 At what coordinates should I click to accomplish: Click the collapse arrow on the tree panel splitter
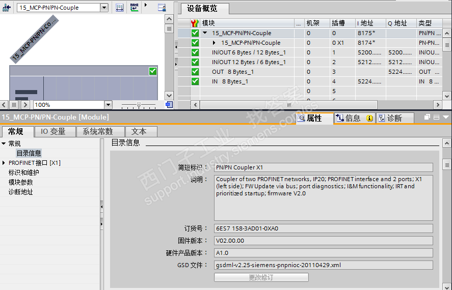101,207
